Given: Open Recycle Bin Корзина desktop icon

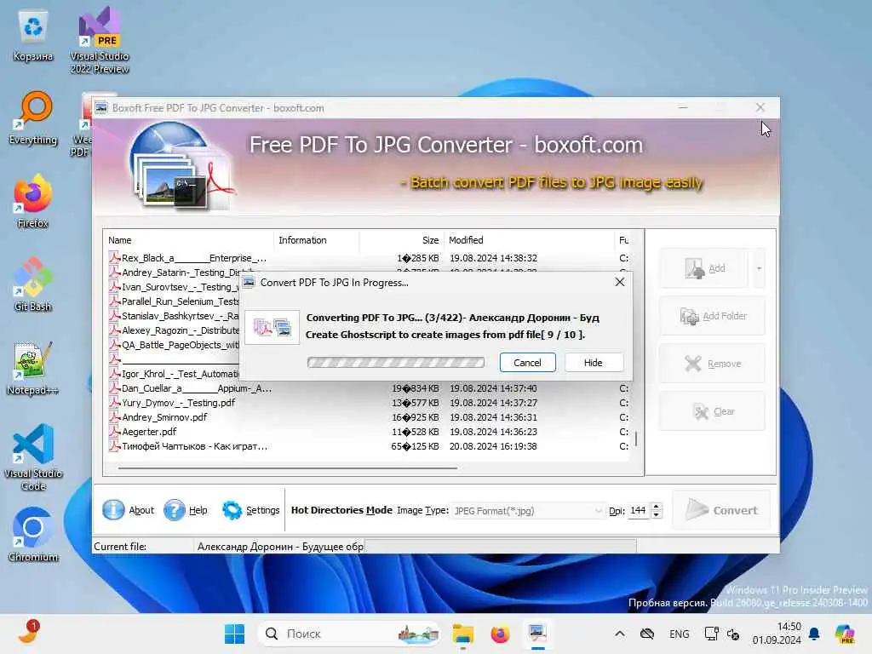Looking at the screenshot, I should click(33, 36).
